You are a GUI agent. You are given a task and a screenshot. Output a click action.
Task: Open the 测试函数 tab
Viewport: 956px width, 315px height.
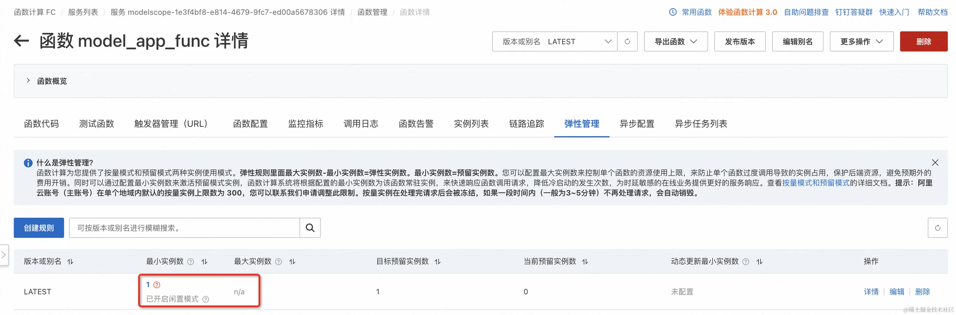pyautogui.click(x=96, y=124)
